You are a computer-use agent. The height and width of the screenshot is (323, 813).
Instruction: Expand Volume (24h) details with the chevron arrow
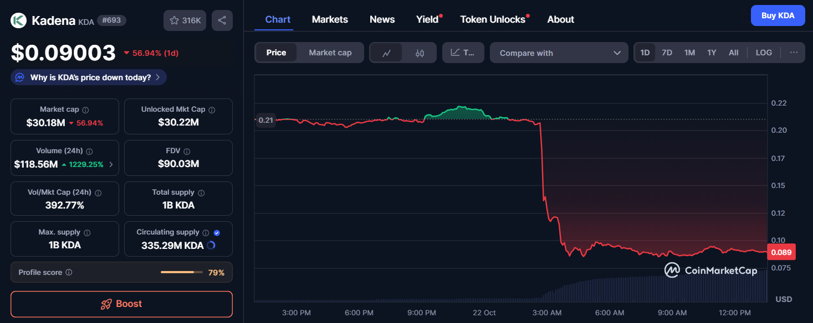click(x=111, y=164)
